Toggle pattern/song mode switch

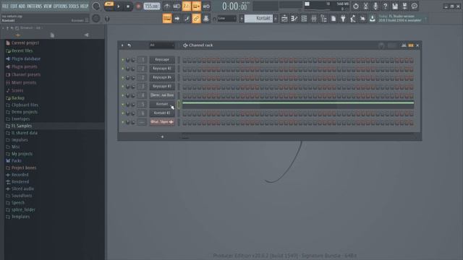[x=109, y=6]
